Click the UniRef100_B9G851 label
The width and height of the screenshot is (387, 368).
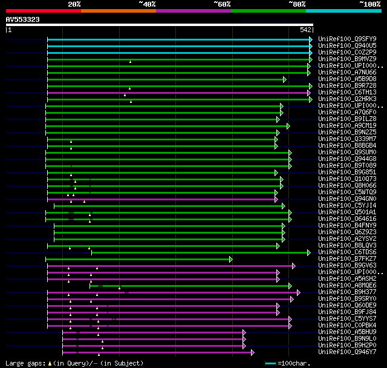coord(347,172)
